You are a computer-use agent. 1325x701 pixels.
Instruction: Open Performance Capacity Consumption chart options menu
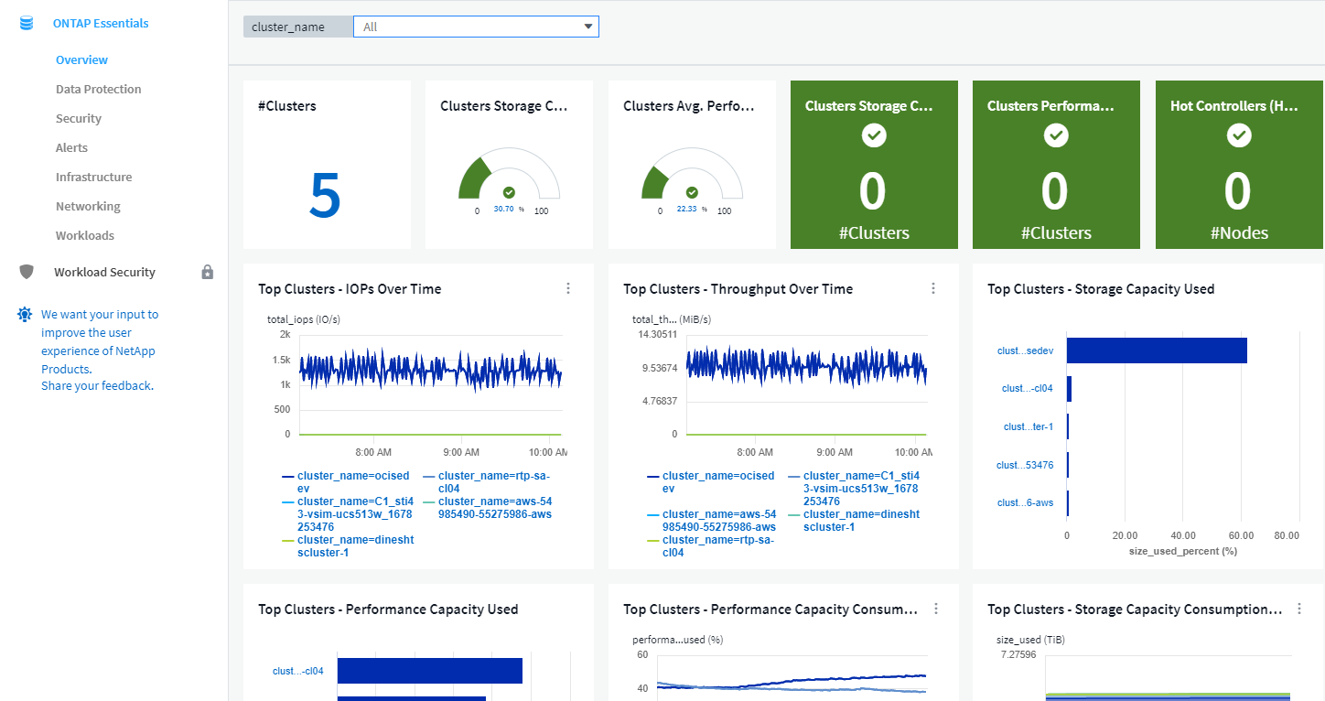tap(936, 609)
